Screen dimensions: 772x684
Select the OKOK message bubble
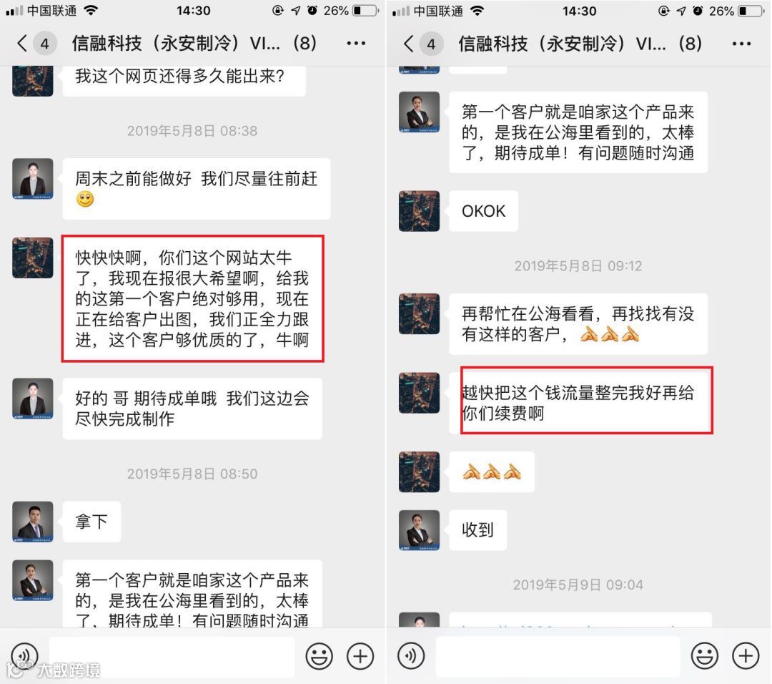[x=483, y=211]
